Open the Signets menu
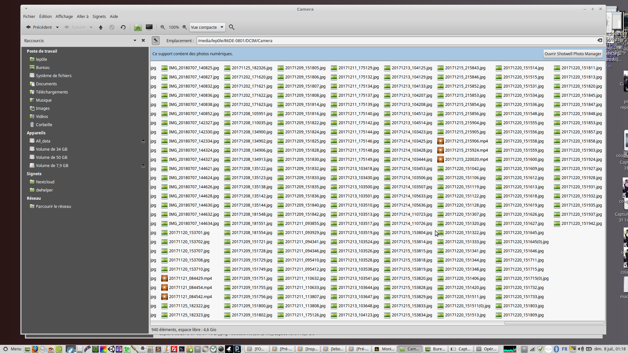The height and width of the screenshot is (353, 628). [x=99, y=16]
